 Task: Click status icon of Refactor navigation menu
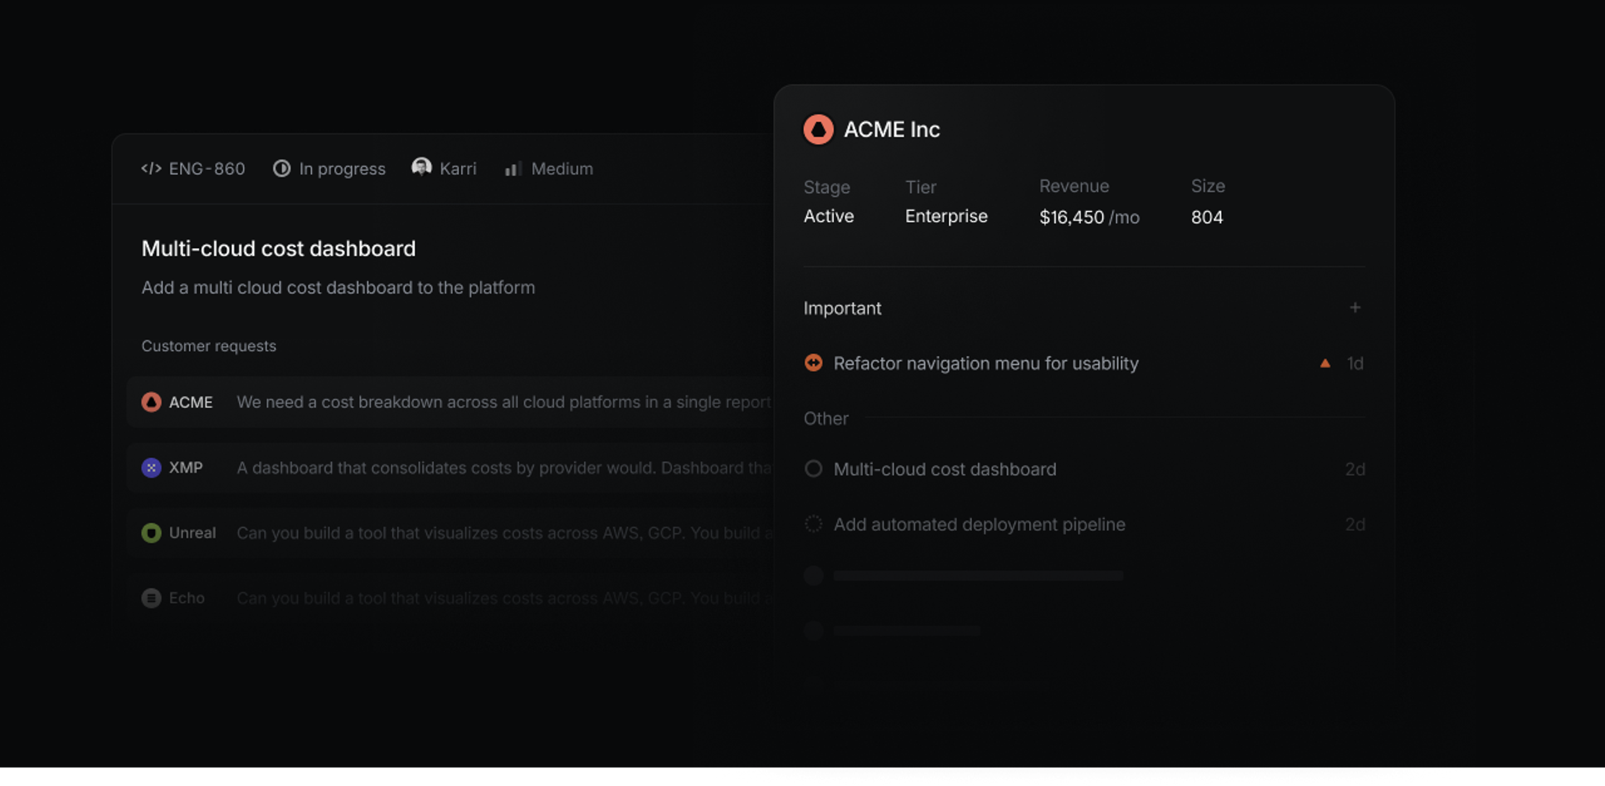813,363
